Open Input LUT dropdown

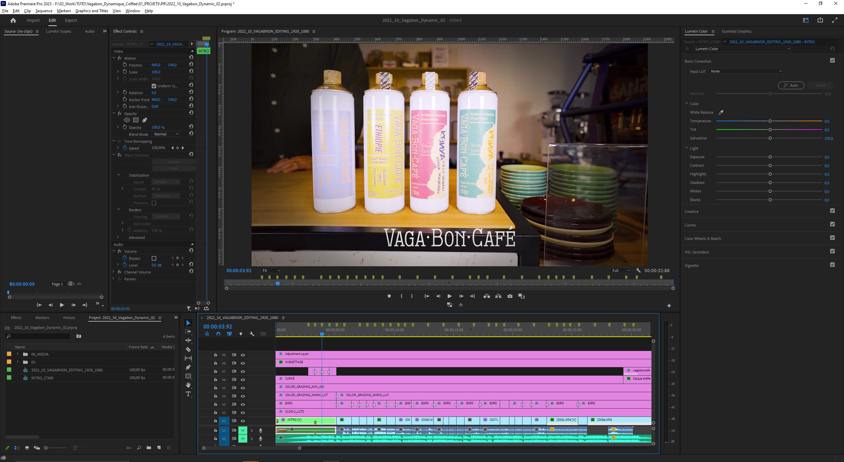(x=746, y=71)
